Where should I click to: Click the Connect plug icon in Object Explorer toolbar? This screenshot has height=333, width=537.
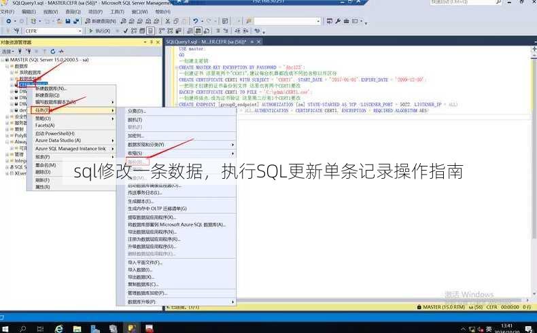point(20,52)
